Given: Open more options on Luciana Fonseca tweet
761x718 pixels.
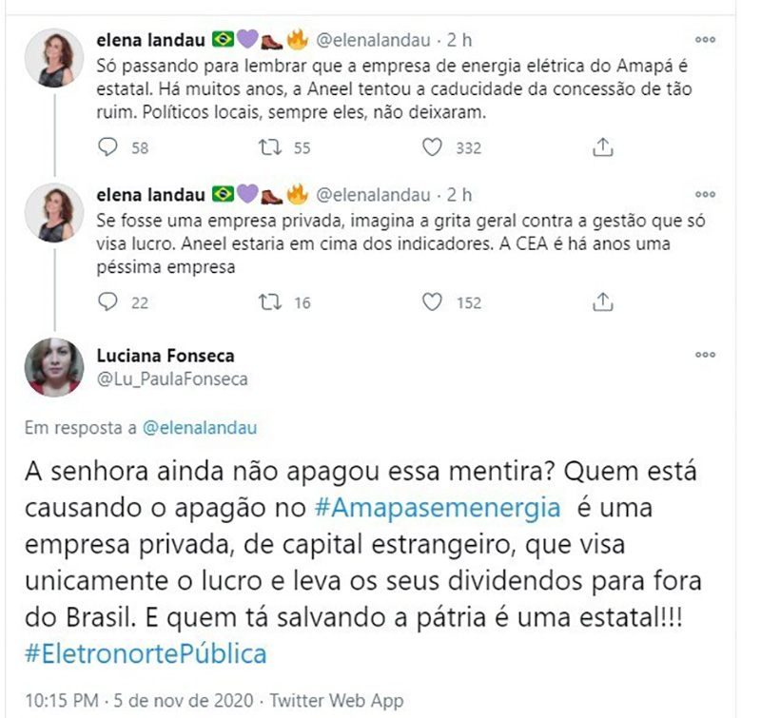Looking at the screenshot, I should [705, 355].
